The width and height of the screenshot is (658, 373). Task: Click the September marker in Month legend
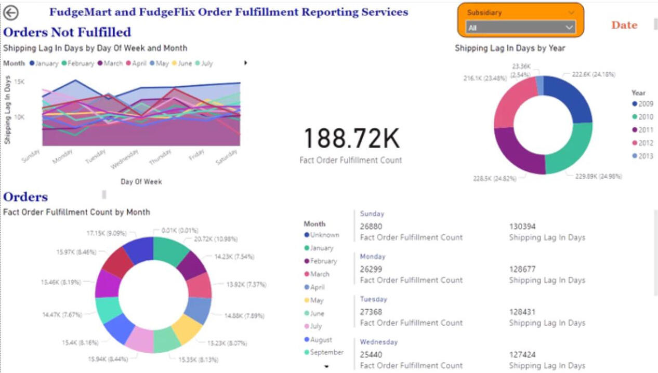click(x=307, y=353)
